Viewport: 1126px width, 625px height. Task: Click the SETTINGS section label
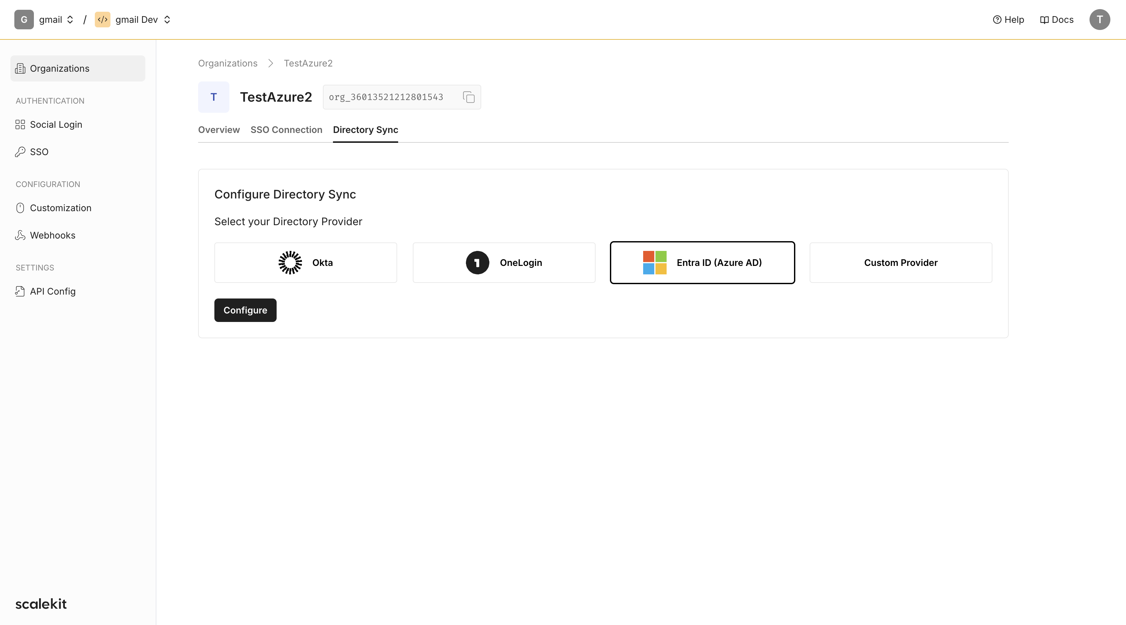35,268
